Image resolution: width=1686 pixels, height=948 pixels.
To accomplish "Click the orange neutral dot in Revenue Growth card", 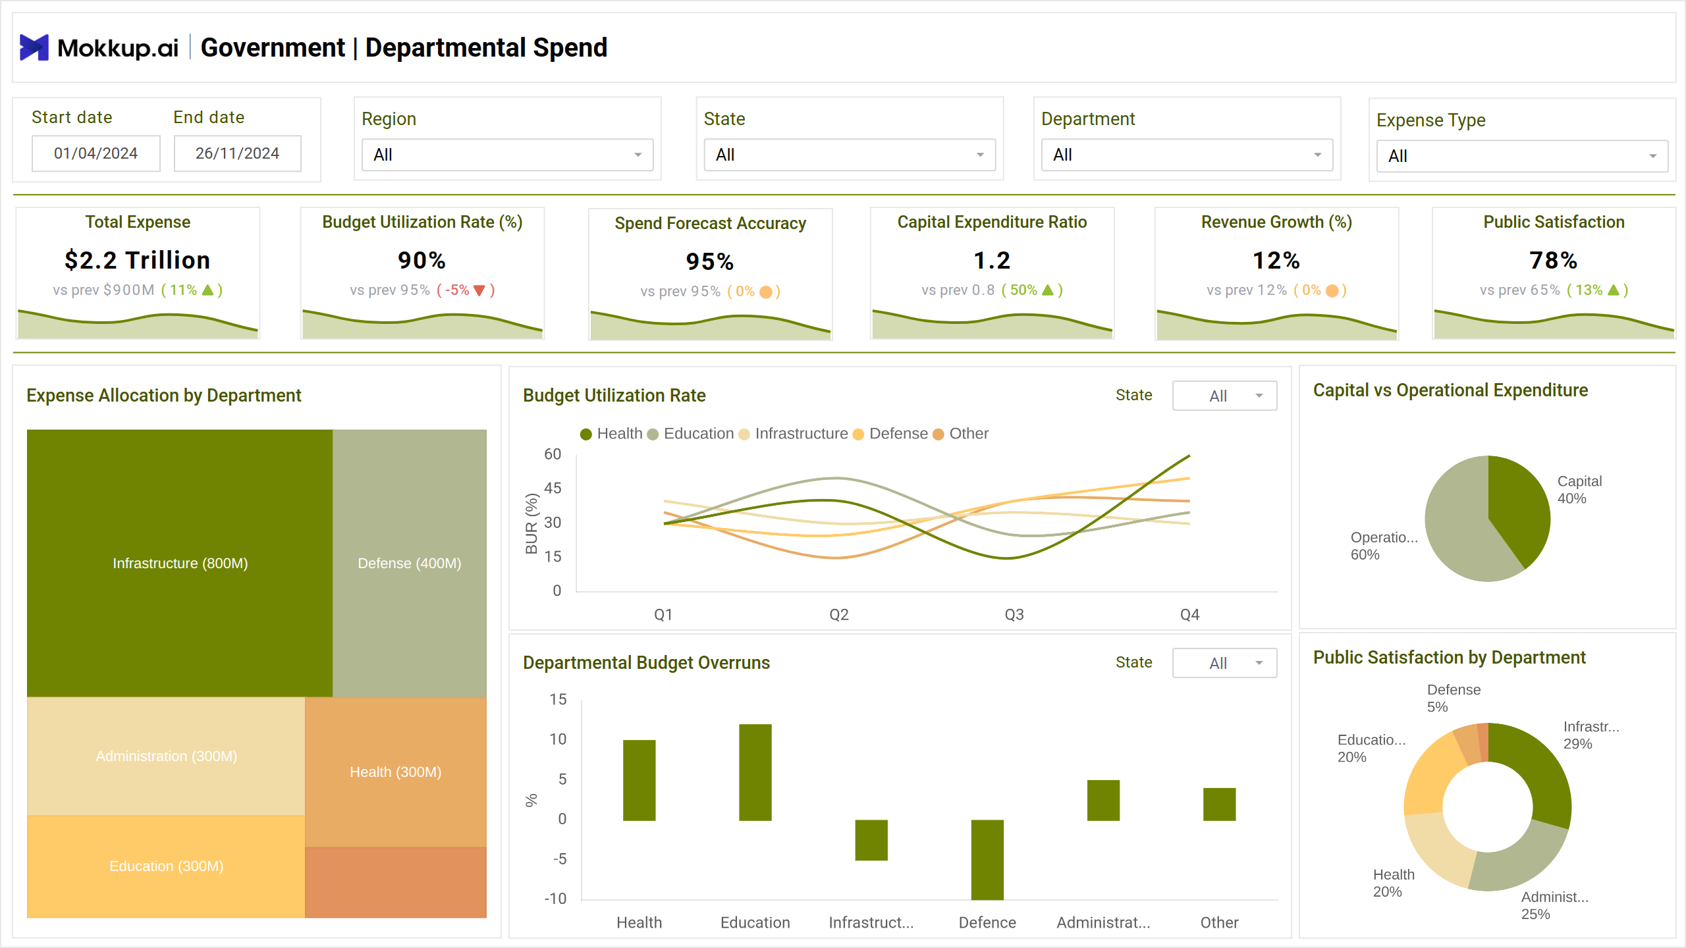I will tap(1332, 290).
